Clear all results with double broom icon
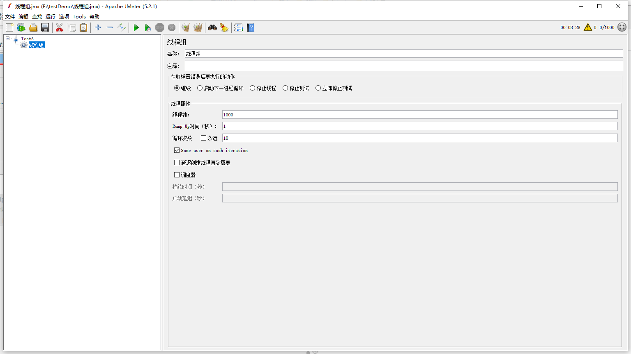 [x=198, y=27]
